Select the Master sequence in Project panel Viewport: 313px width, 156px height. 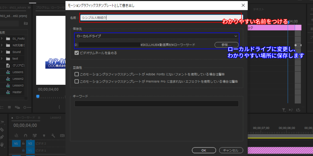[x=17, y=92]
